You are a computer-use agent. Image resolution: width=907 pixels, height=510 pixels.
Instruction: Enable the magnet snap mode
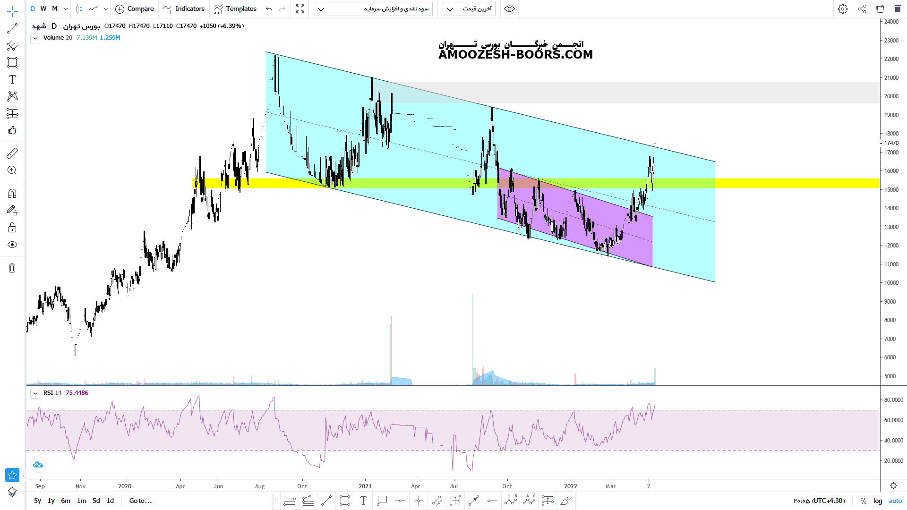12,193
